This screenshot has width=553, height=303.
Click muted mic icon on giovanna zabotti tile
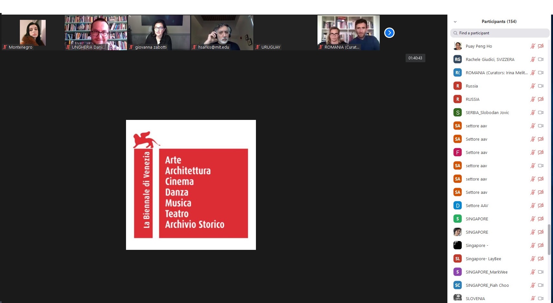coord(131,47)
